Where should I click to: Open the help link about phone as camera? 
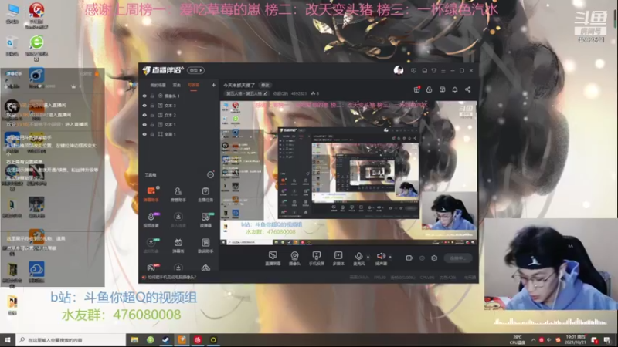pos(171,278)
